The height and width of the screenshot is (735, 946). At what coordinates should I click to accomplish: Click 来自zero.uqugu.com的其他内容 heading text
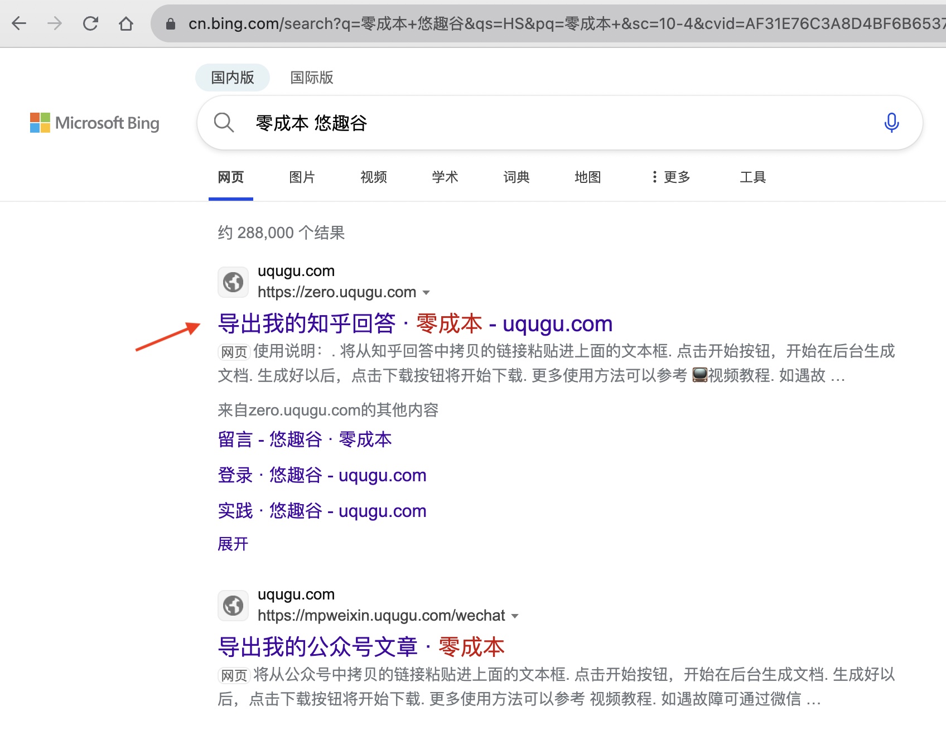pos(328,410)
